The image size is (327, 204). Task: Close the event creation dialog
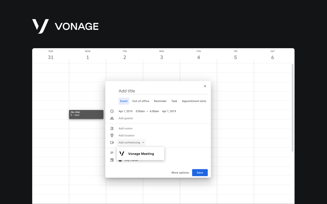click(205, 86)
